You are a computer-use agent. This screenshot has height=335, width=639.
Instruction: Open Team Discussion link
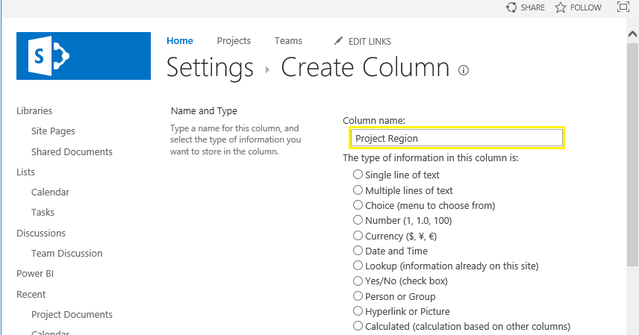coord(67,253)
